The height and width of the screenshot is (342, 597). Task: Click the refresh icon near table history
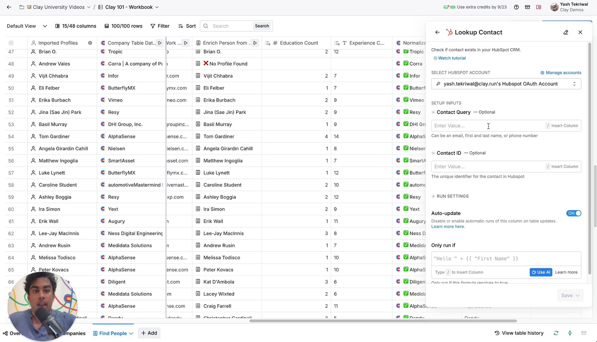pyautogui.click(x=556, y=333)
